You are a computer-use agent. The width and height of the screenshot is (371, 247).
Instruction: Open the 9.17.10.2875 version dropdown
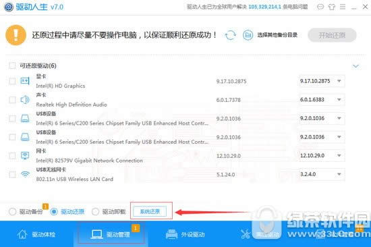click(322, 81)
